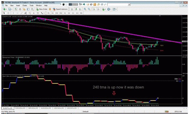
Task: Zoom in on the chart
Action: [85, 9]
